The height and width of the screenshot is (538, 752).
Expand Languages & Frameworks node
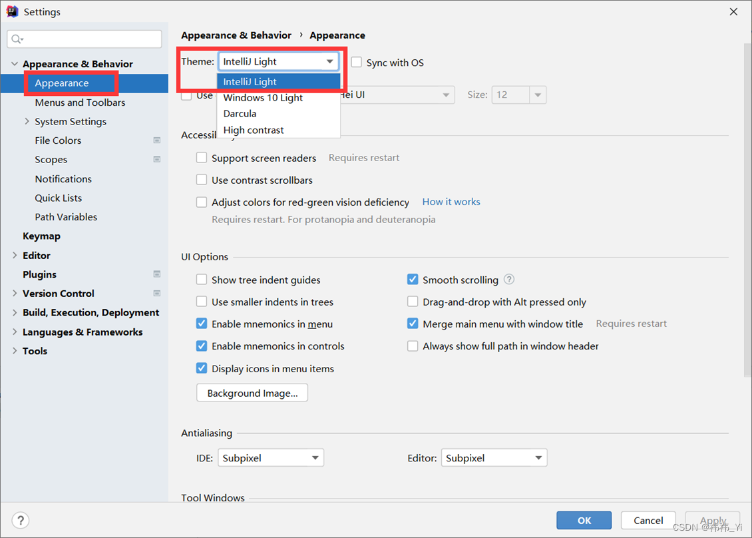pyautogui.click(x=15, y=332)
